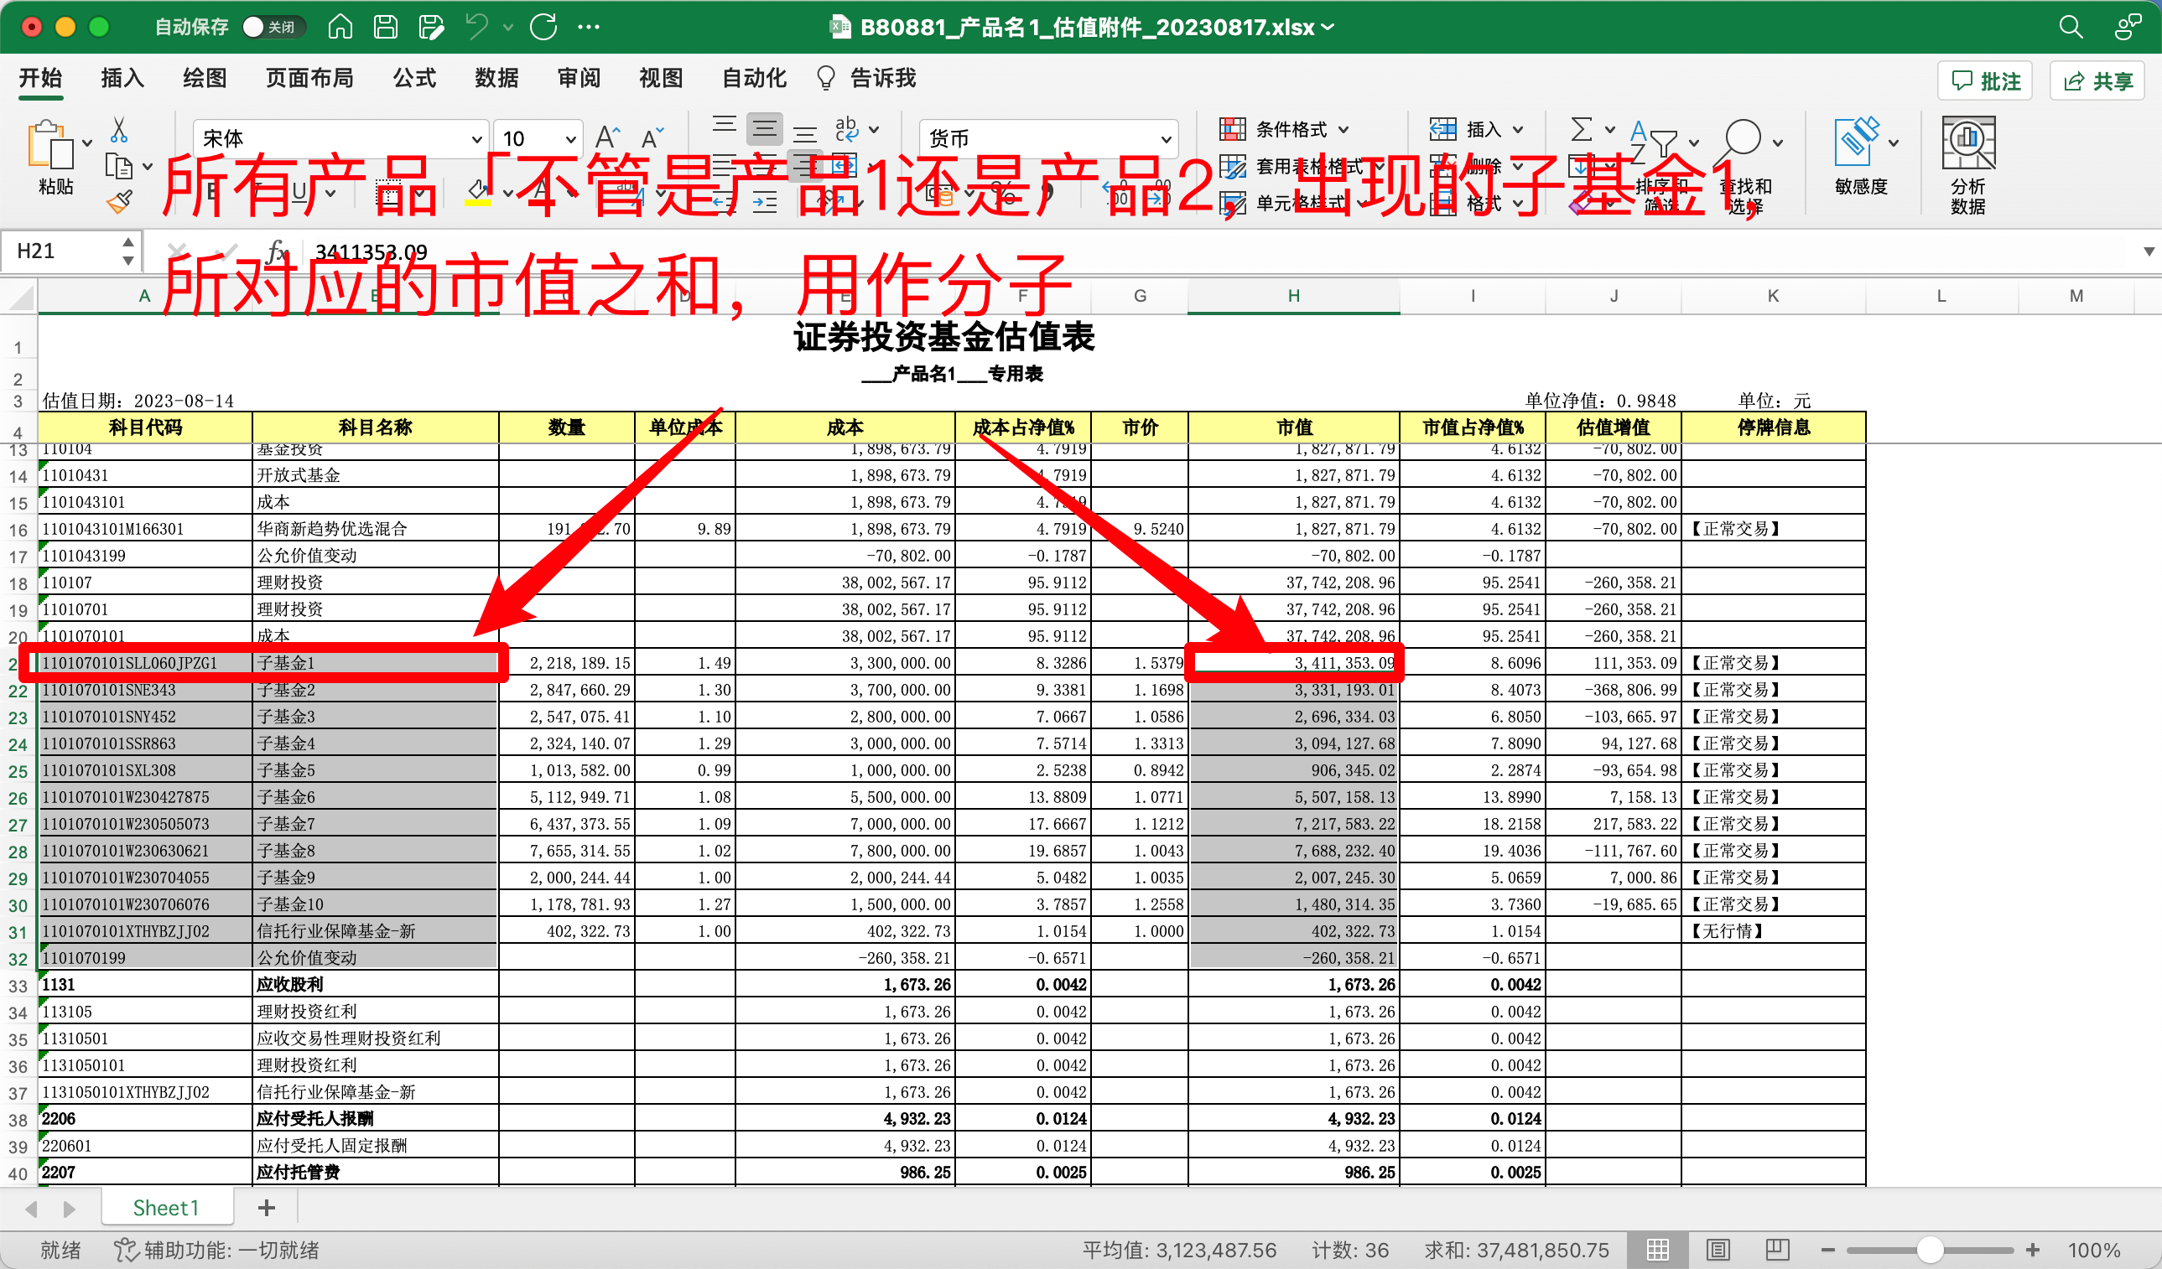2162x1269 pixels.
Task: Click the zoom slider handle
Action: [1930, 1250]
